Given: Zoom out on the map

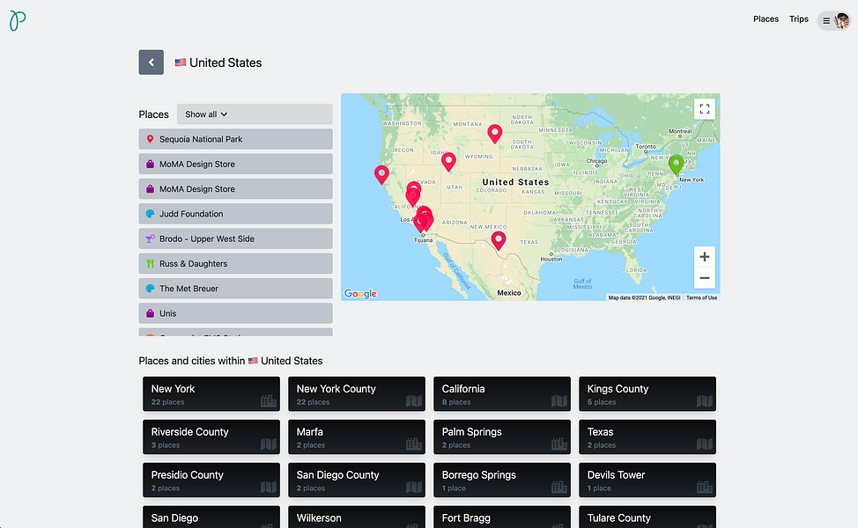Looking at the screenshot, I should (x=704, y=278).
